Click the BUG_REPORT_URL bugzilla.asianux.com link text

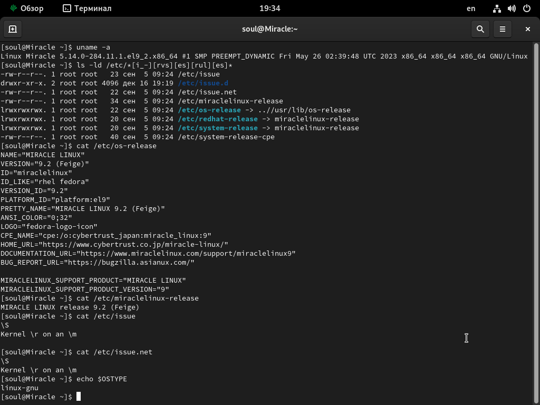pos(129,262)
